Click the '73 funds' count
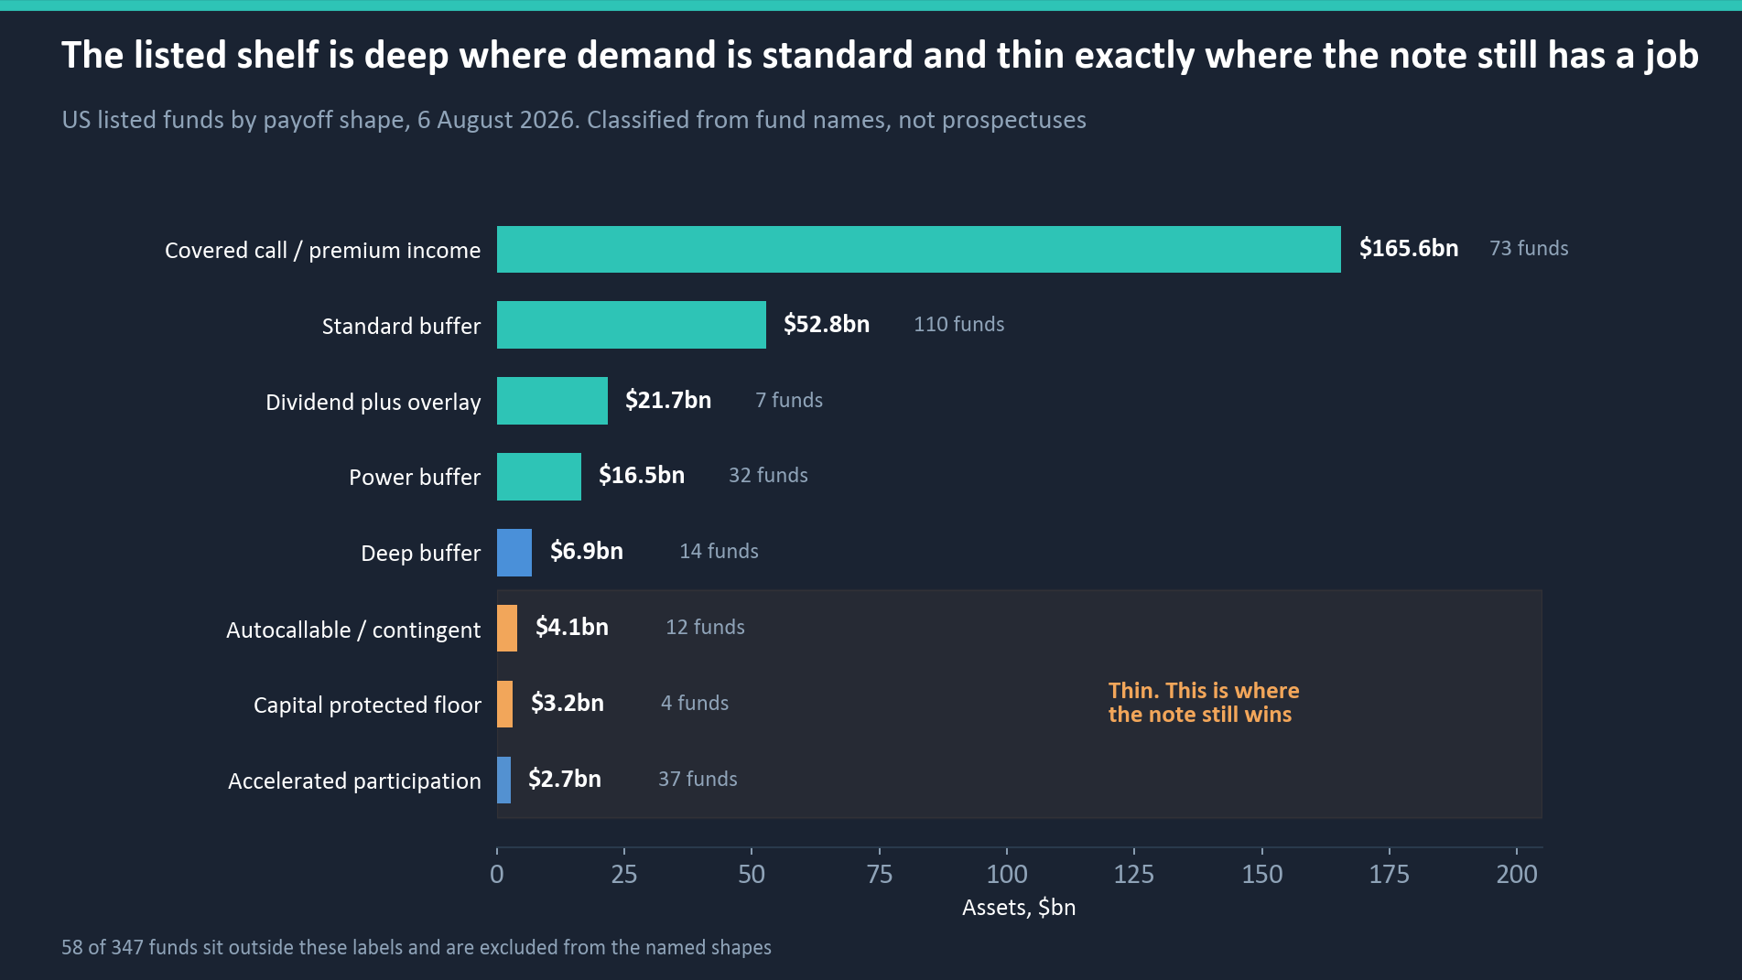This screenshot has height=980, width=1742. (1529, 248)
